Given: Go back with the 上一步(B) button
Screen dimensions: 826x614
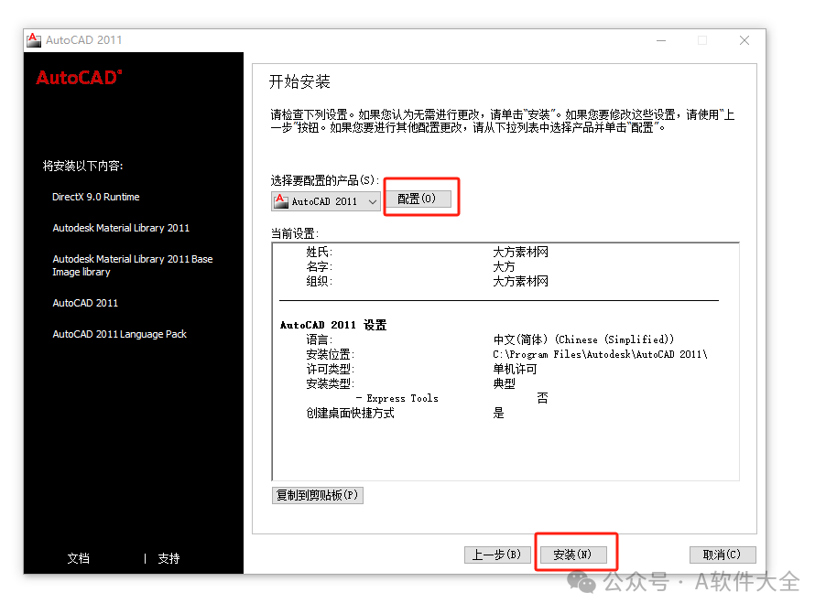Looking at the screenshot, I should [496, 555].
